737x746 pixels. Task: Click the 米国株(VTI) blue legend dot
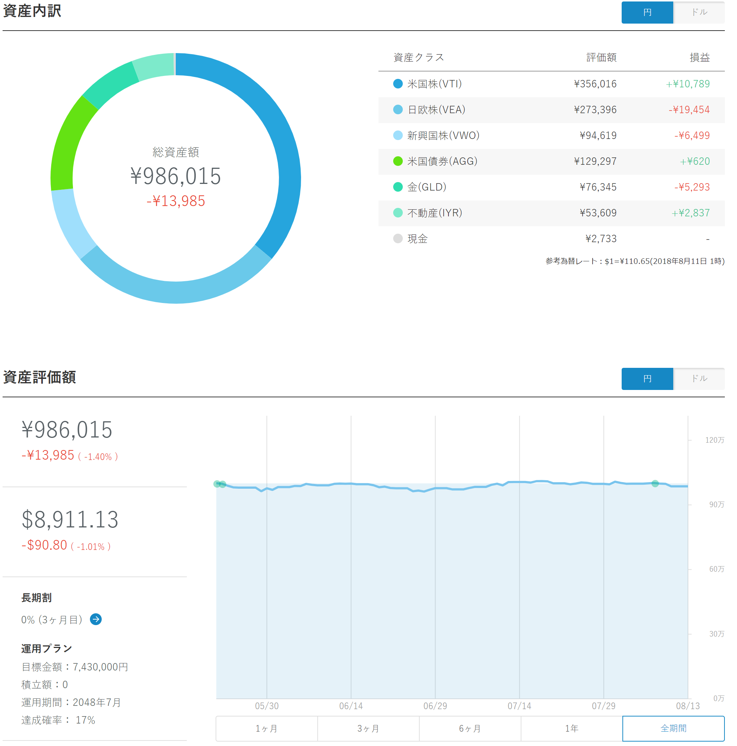point(398,84)
